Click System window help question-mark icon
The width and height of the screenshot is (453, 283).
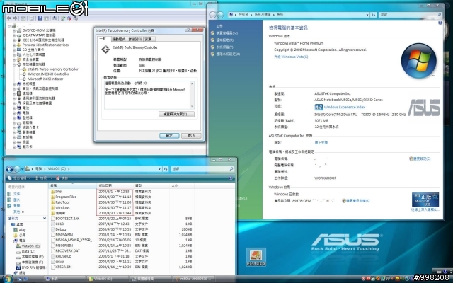tap(440, 23)
